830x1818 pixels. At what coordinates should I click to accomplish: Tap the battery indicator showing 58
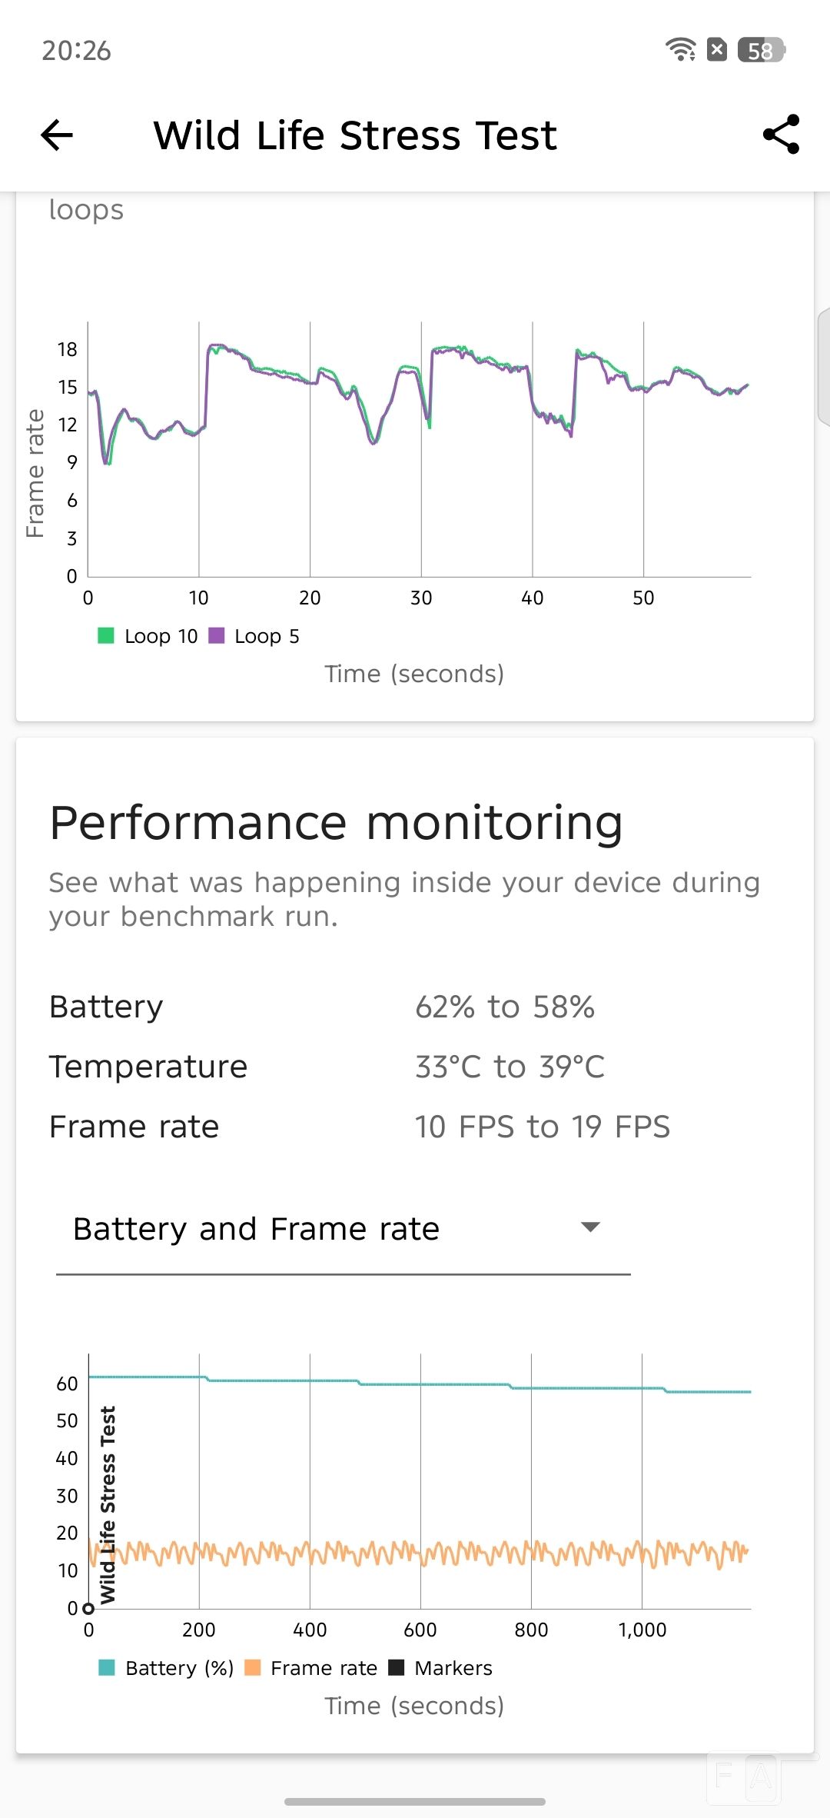760,50
